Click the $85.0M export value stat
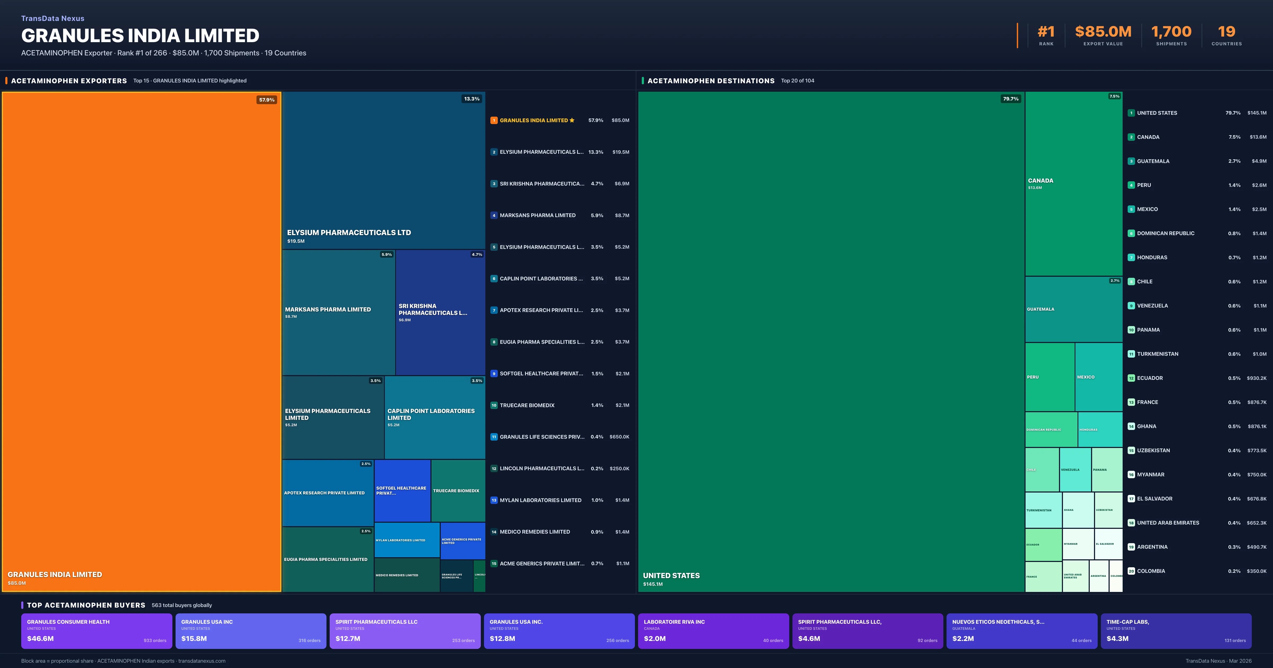Image resolution: width=1273 pixels, height=668 pixels. point(1103,32)
